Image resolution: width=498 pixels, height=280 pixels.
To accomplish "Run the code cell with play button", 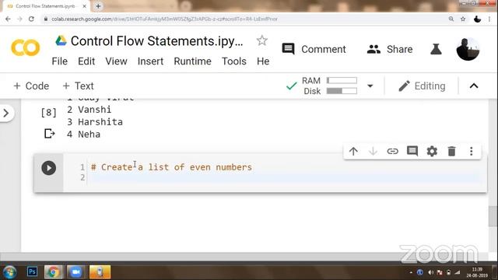I will point(48,168).
